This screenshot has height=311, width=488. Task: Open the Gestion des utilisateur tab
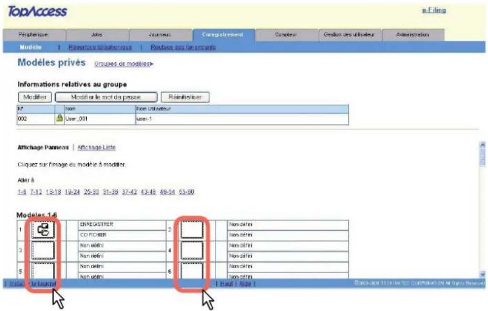pos(349,35)
